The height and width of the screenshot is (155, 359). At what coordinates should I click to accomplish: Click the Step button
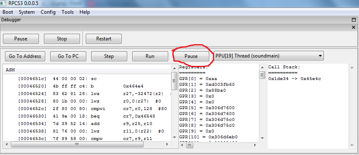(109, 56)
